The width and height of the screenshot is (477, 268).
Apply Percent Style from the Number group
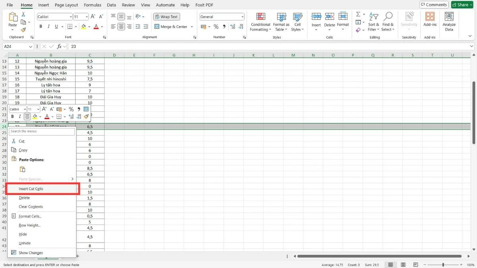click(216, 27)
